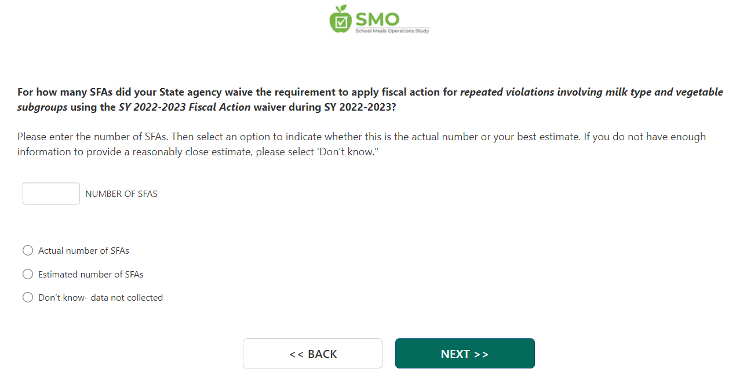Select Don't know- data not collected option
736x387 pixels.
click(28, 297)
